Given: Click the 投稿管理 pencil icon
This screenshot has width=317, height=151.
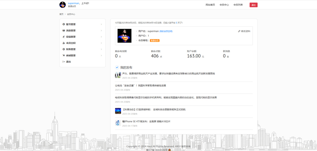Looking at the screenshot, I should [x=64, y=37].
